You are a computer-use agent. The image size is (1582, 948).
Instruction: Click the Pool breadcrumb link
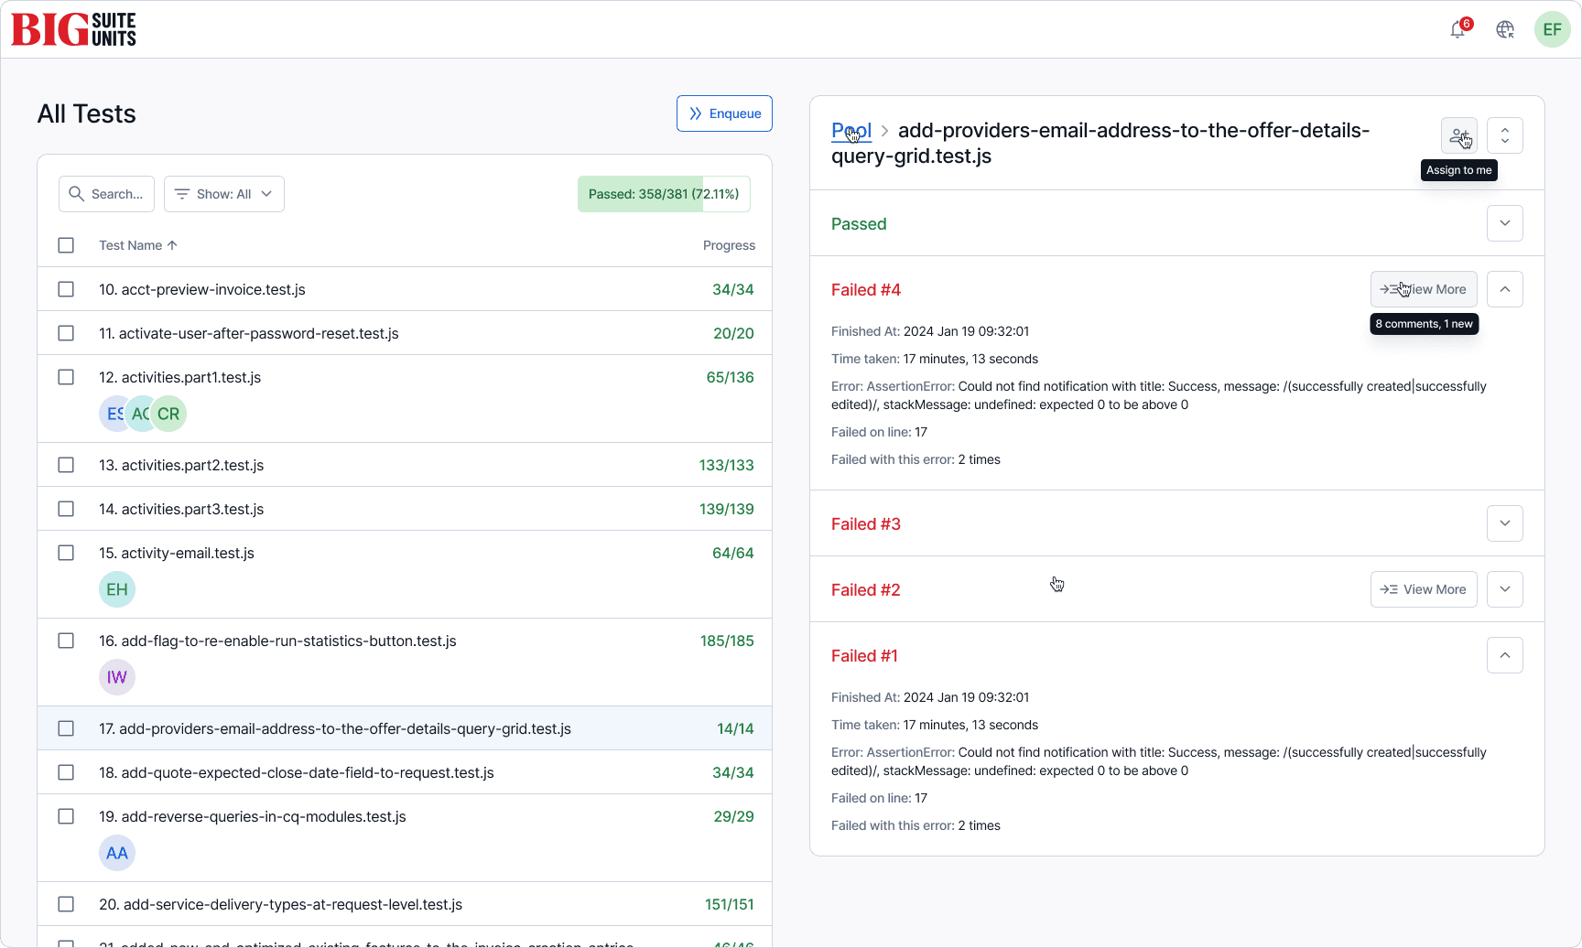[851, 131]
